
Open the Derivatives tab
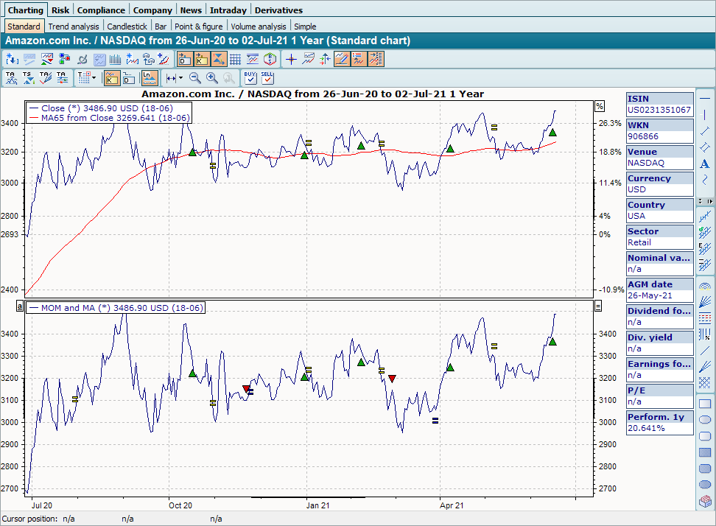pos(278,10)
